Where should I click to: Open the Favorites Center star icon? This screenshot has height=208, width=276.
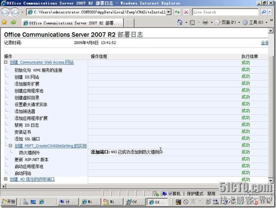coord(4,22)
